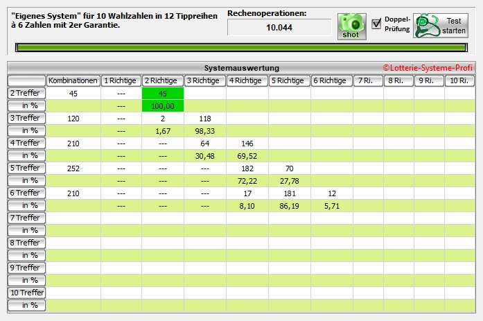Screen dimensions: 483x321
Task: Start the test with Test starten button
Action: click(x=441, y=26)
